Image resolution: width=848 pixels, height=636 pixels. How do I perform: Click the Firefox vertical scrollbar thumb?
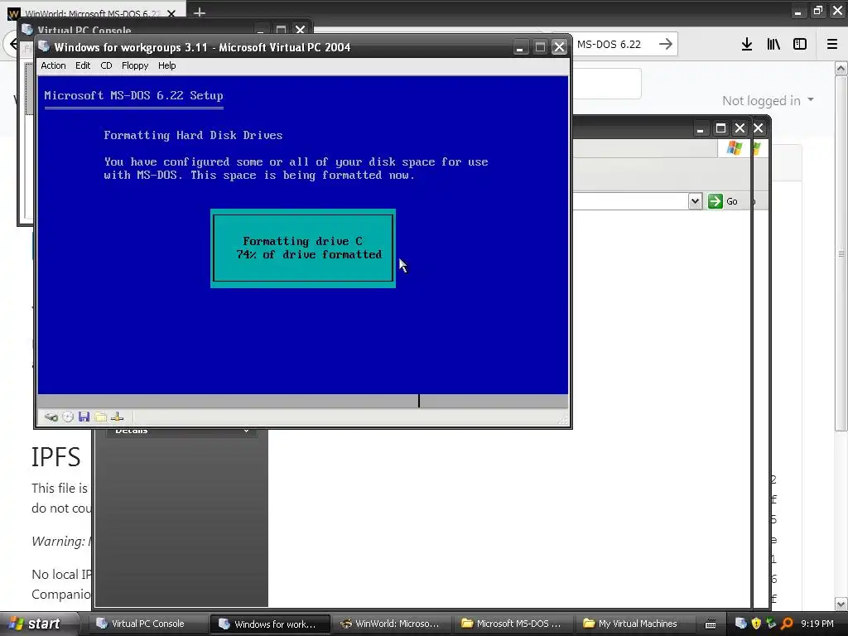pyautogui.click(x=841, y=253)
